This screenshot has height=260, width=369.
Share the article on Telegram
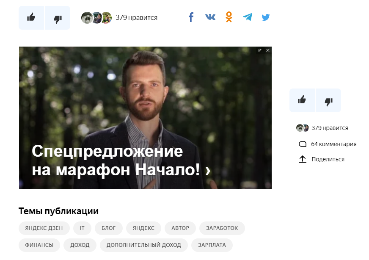tap(248, 17)
